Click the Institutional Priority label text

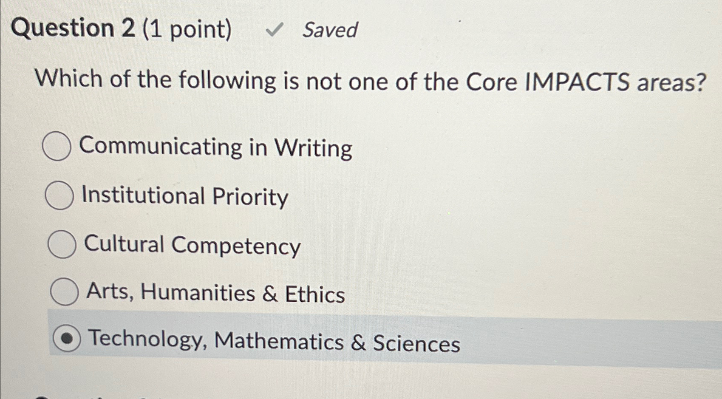point(184,197)
